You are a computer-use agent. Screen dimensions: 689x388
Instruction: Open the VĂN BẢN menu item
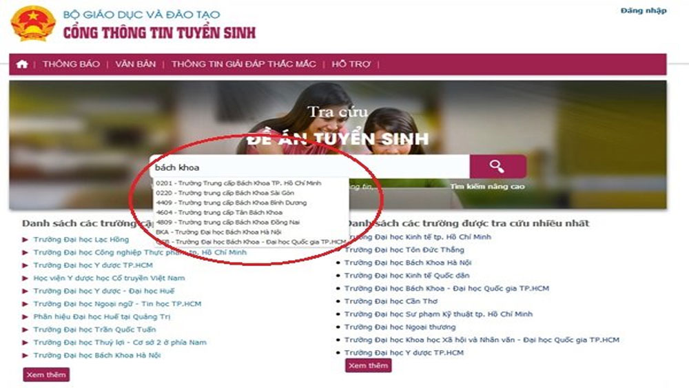click(x=135, y=64)
